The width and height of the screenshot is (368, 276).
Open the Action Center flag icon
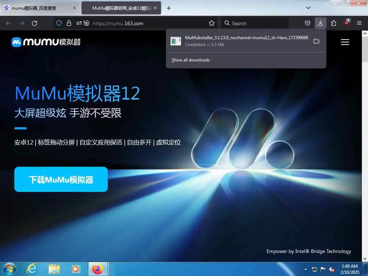[323, 269]
